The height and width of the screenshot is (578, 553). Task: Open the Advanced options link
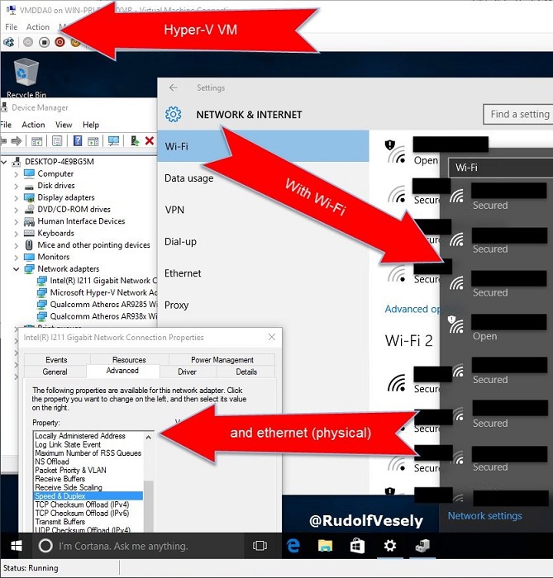pyautogui.click(x=412, y=309)
